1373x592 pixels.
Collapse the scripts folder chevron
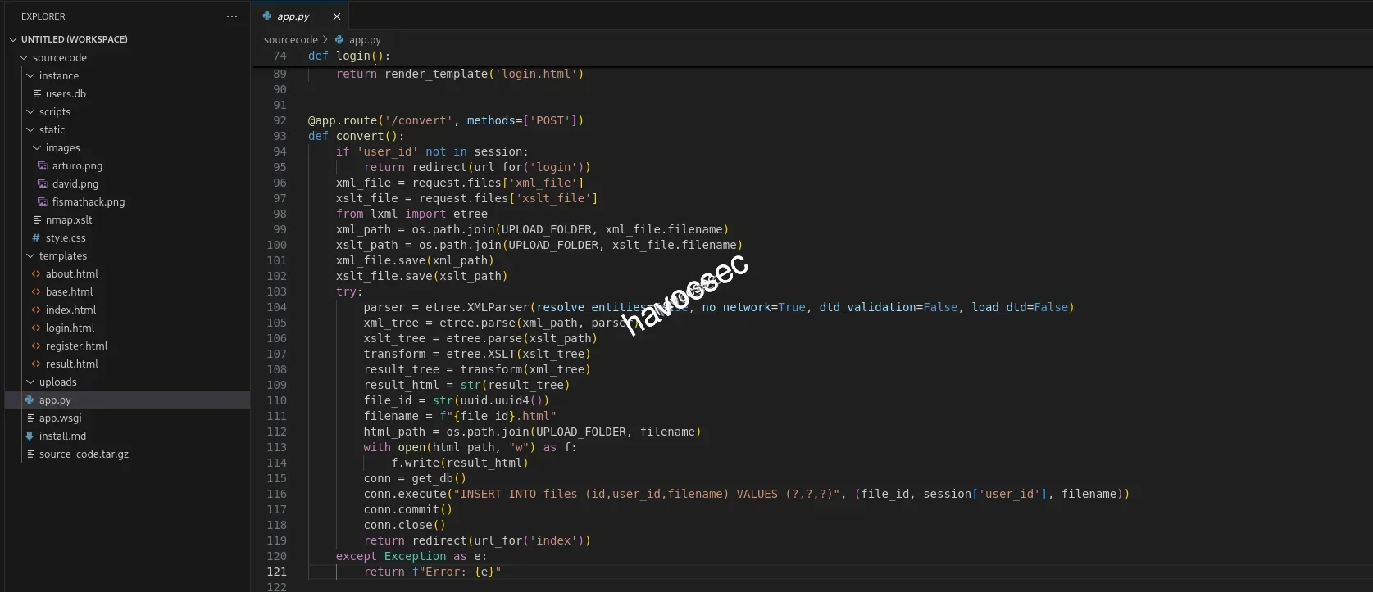30,112
